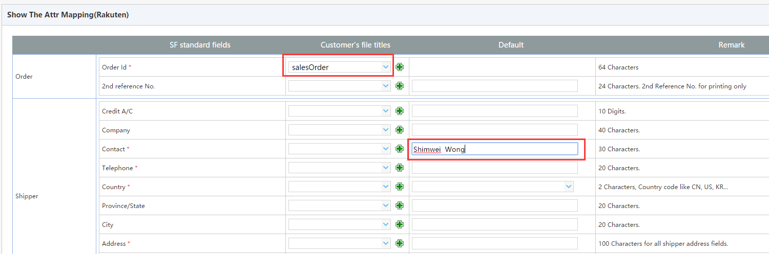The width and height of the screenshot is (769, 254).
Task: Click the green plus icon in City row
Action: 400,224
